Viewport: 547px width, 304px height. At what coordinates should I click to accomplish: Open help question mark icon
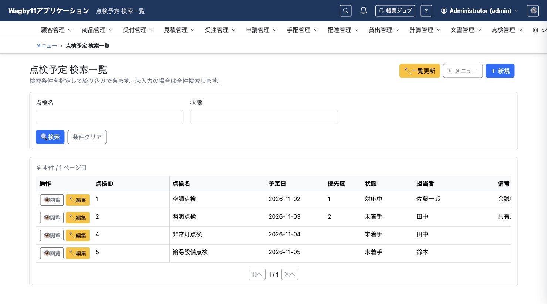(426, 11)
